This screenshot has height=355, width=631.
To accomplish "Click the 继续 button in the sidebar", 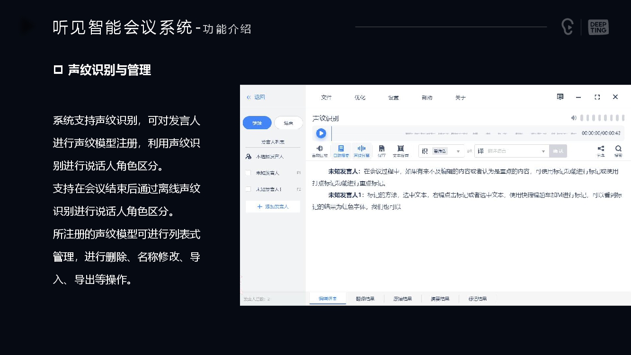I will pos(257,123).
